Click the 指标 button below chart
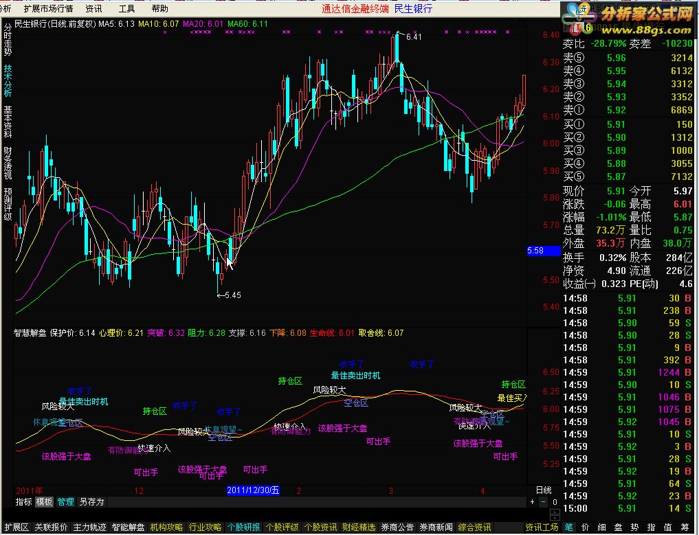The width and height of the screenshot is (699, 535). click(x=23, y=502)
